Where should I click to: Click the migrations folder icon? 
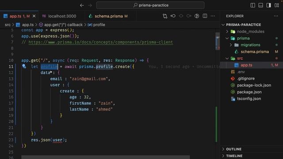pyautogui.click(x=237, y=45)
